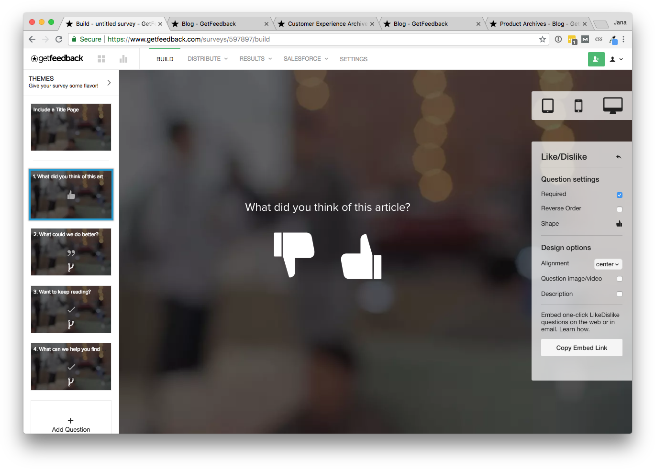Click the thumbs up icon in survey
This screenshot has height=469, width=655.
point(361,257)
